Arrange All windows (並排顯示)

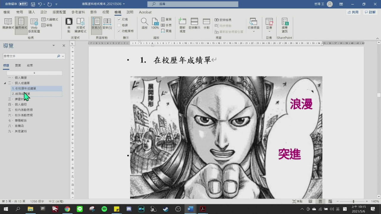coord(194,23)
